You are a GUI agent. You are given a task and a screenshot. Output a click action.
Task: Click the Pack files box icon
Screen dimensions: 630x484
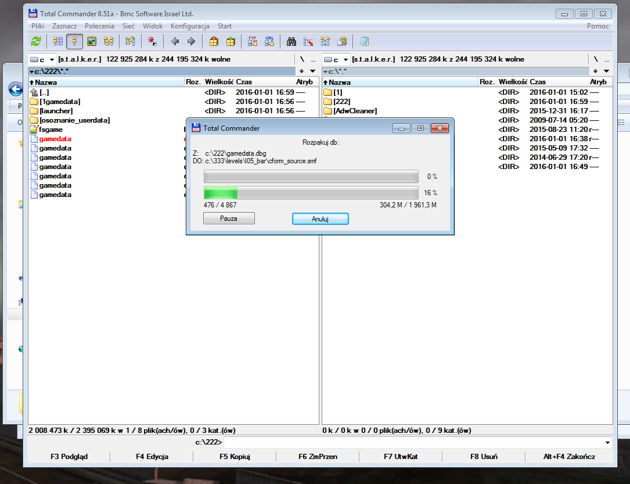pyautogui.click(x=214, y=41)
